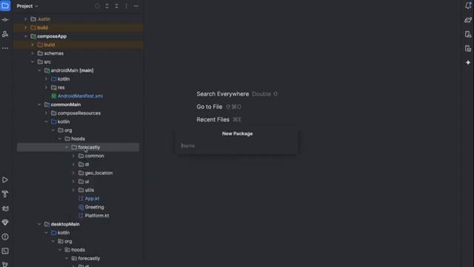
Task: Hide the Project tool window
Action: coord(136,6)
